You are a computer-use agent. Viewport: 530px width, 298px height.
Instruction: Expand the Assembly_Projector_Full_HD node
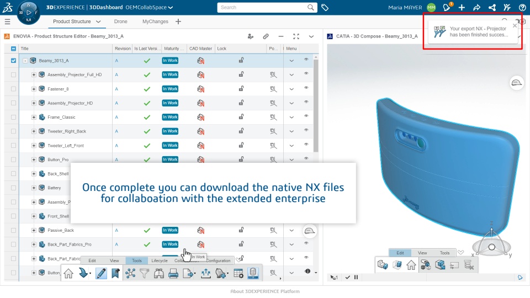coord(34,74)
